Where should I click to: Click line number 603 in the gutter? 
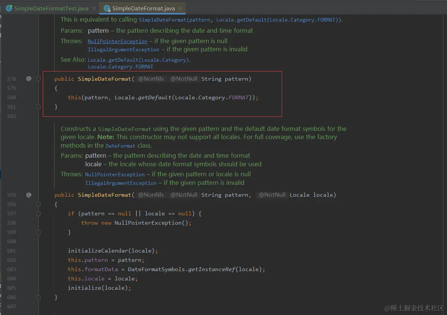click(12, 269)
